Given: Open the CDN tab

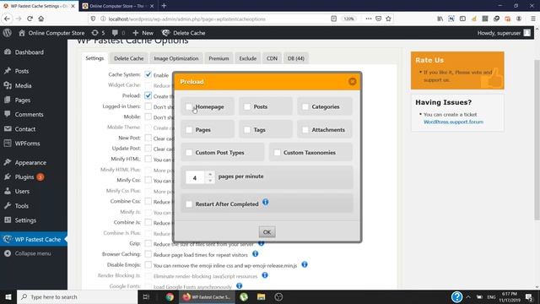Looking at the screenshot, I should click(272, 58).
